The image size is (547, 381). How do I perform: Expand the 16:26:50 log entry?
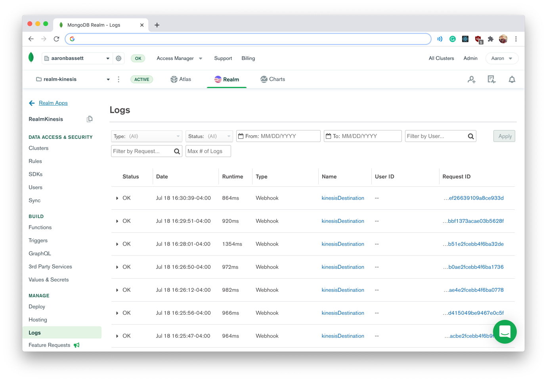pyautogui.click(x=117, y=267)
